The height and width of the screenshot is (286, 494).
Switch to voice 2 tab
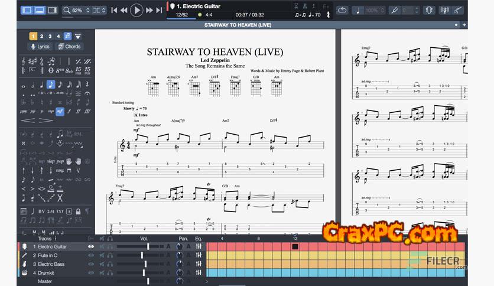tap(41, 36)
